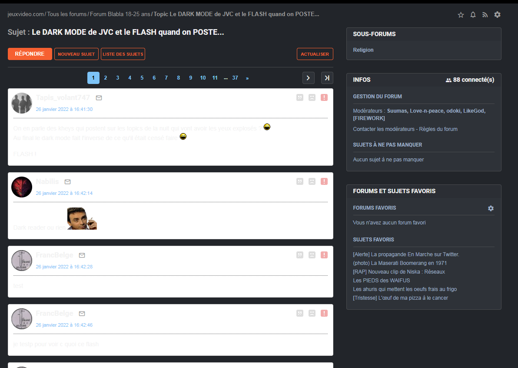Open favorite La Maserati Boomerang en 1971

[x=400, y=263]
